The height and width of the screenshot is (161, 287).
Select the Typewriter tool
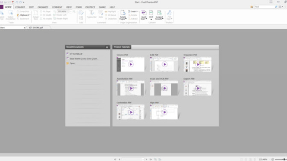coord(91,14)
